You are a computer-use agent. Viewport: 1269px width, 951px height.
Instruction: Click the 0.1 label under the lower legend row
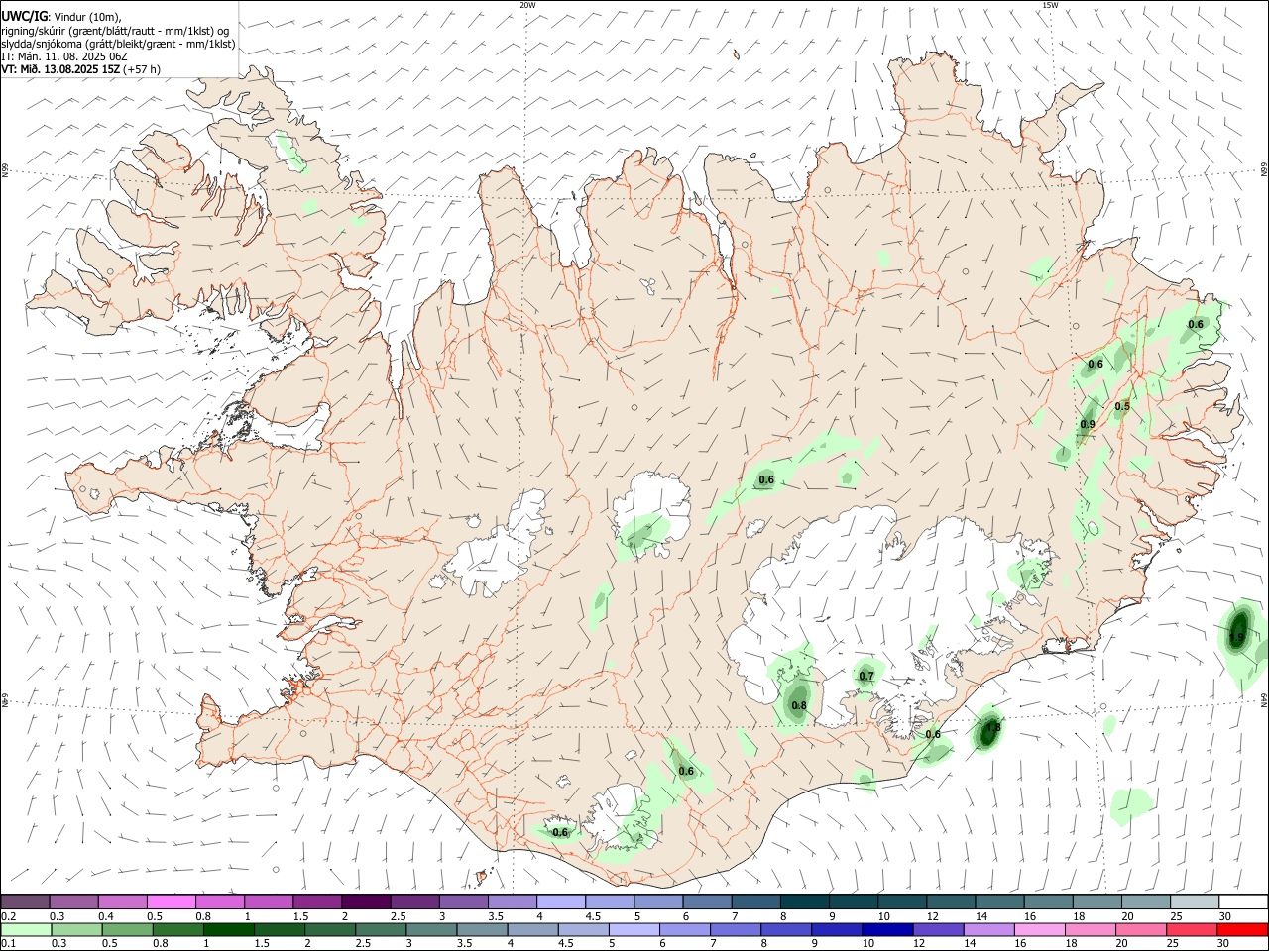pos(8,944)
